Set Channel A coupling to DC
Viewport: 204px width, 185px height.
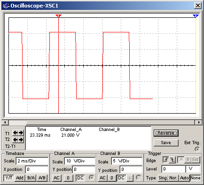pyautogui.click(x=80, y=178)
